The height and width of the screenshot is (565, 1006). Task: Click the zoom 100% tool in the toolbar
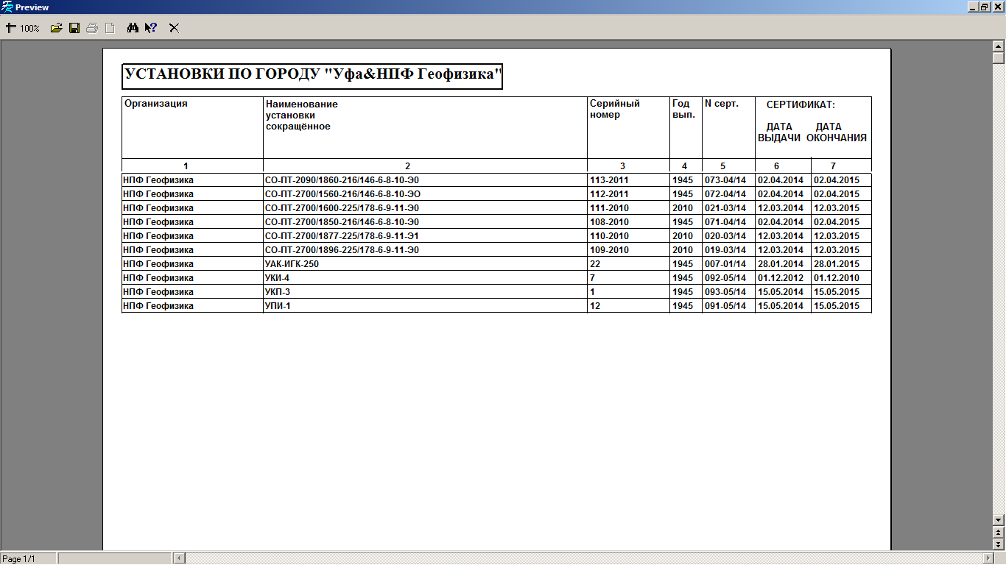[23, 28]
